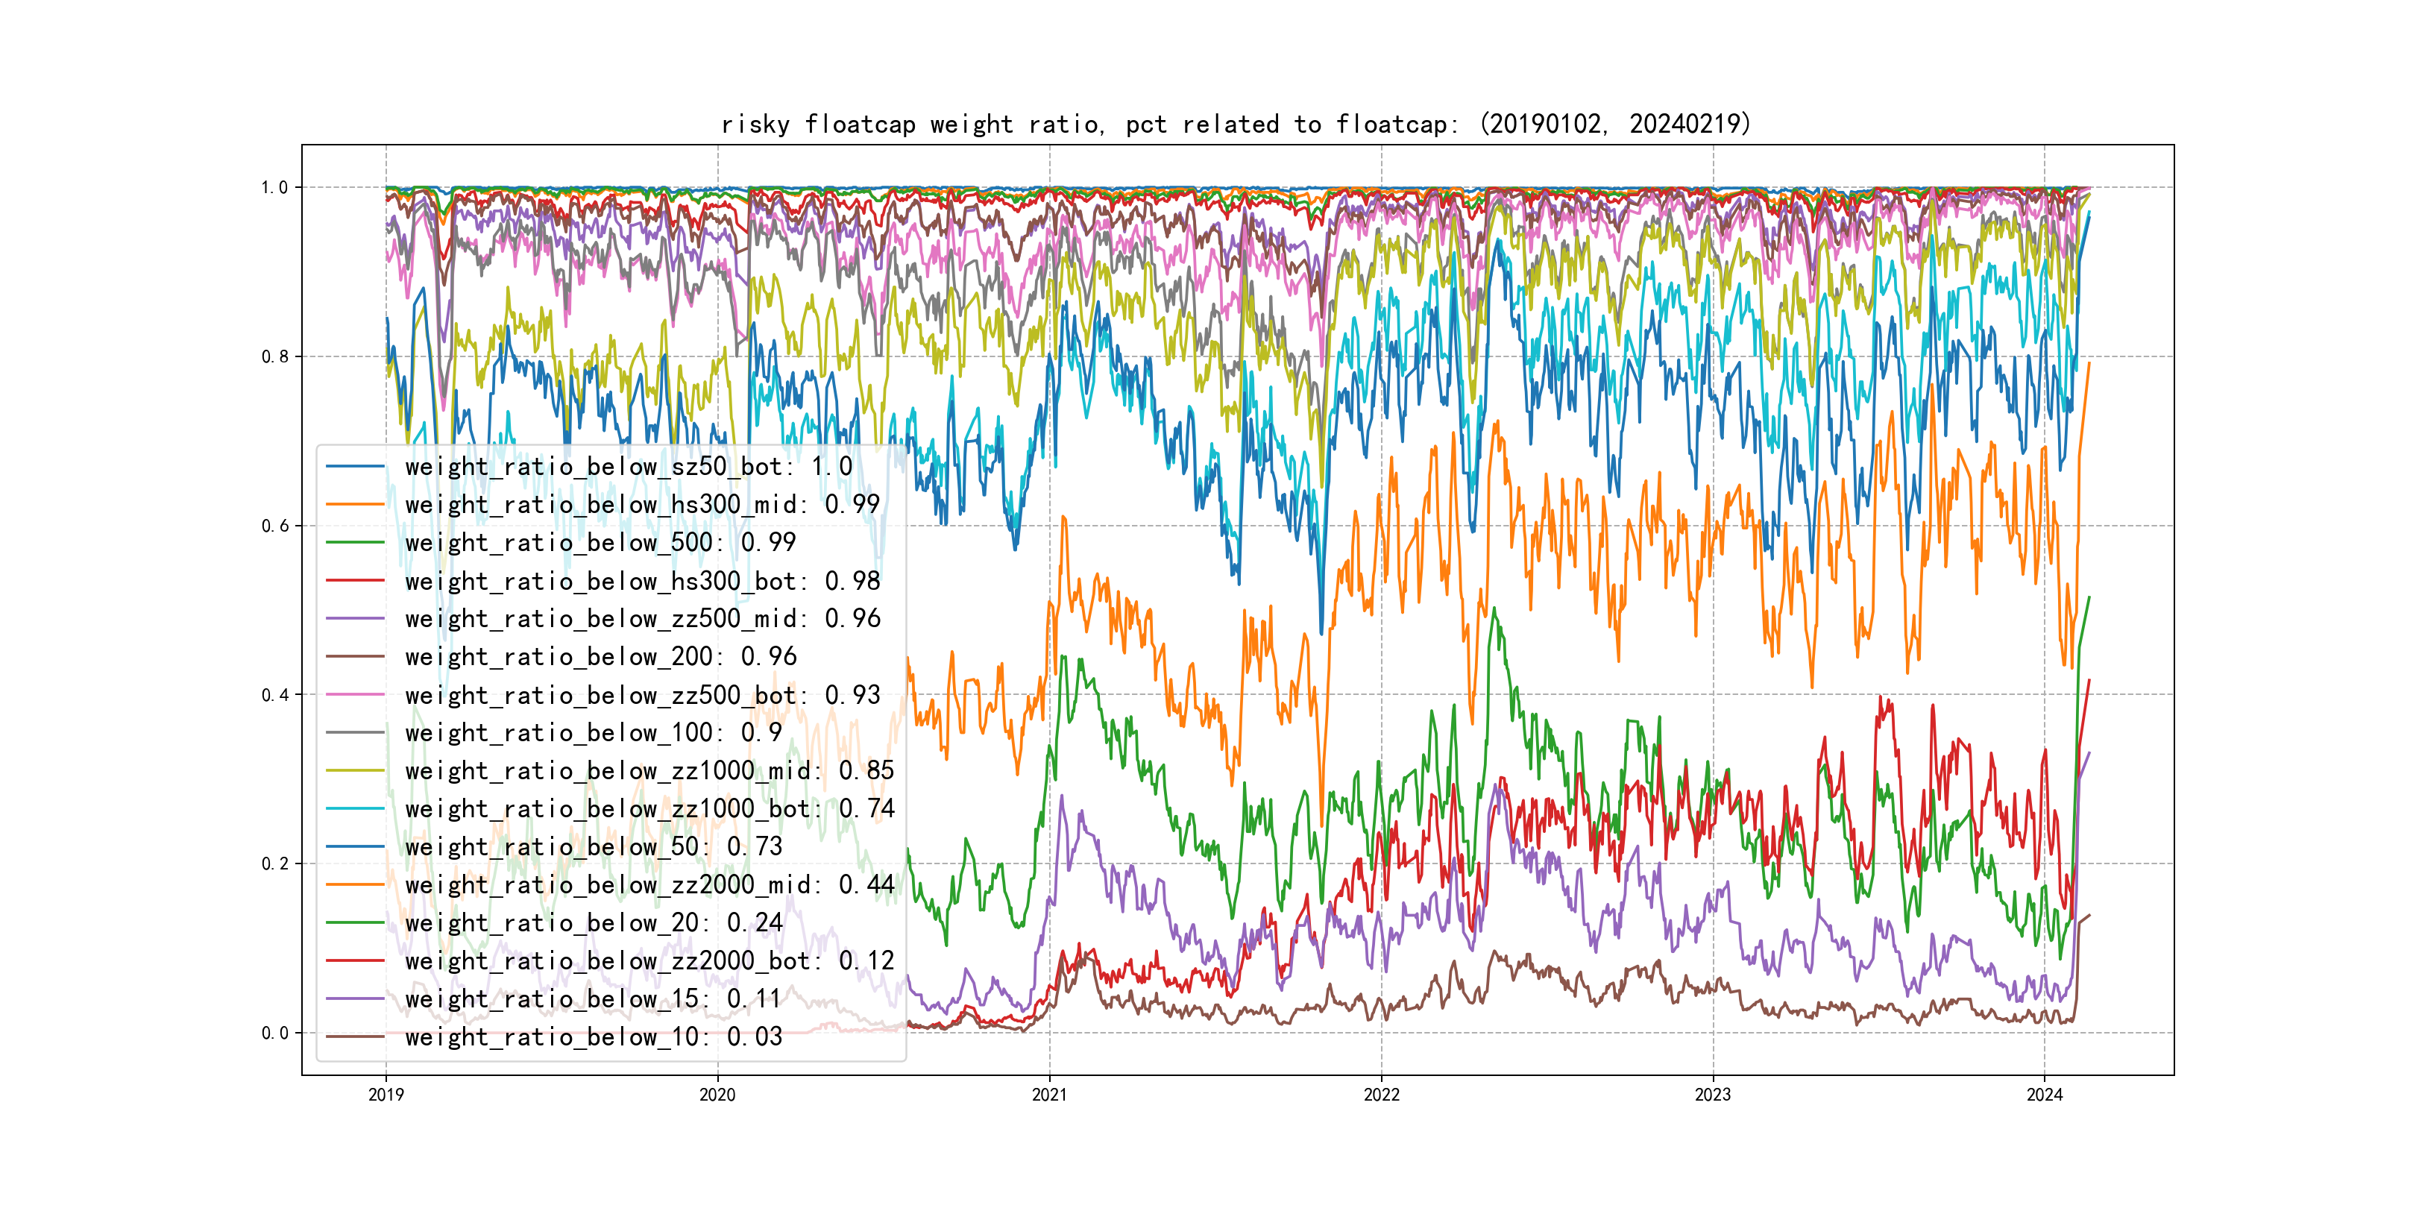Click the 0.8 y-axis tick label
The width and height of the screenshot is (2416, 1208).
(x=275, y=356)
